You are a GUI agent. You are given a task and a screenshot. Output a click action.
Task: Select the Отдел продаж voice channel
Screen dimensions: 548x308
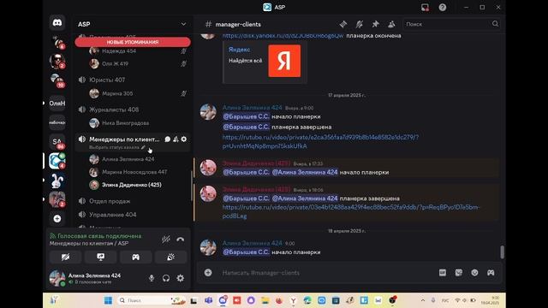click(x=110, y=201)
